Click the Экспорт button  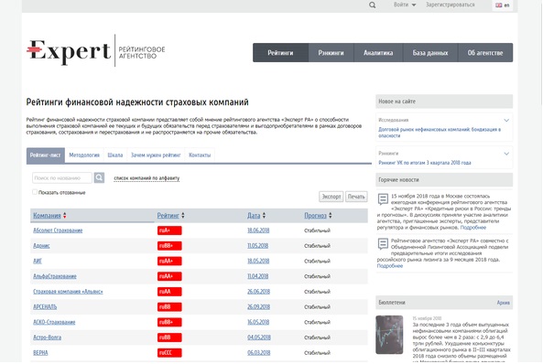pyautogui.click(x=331, y=197)
